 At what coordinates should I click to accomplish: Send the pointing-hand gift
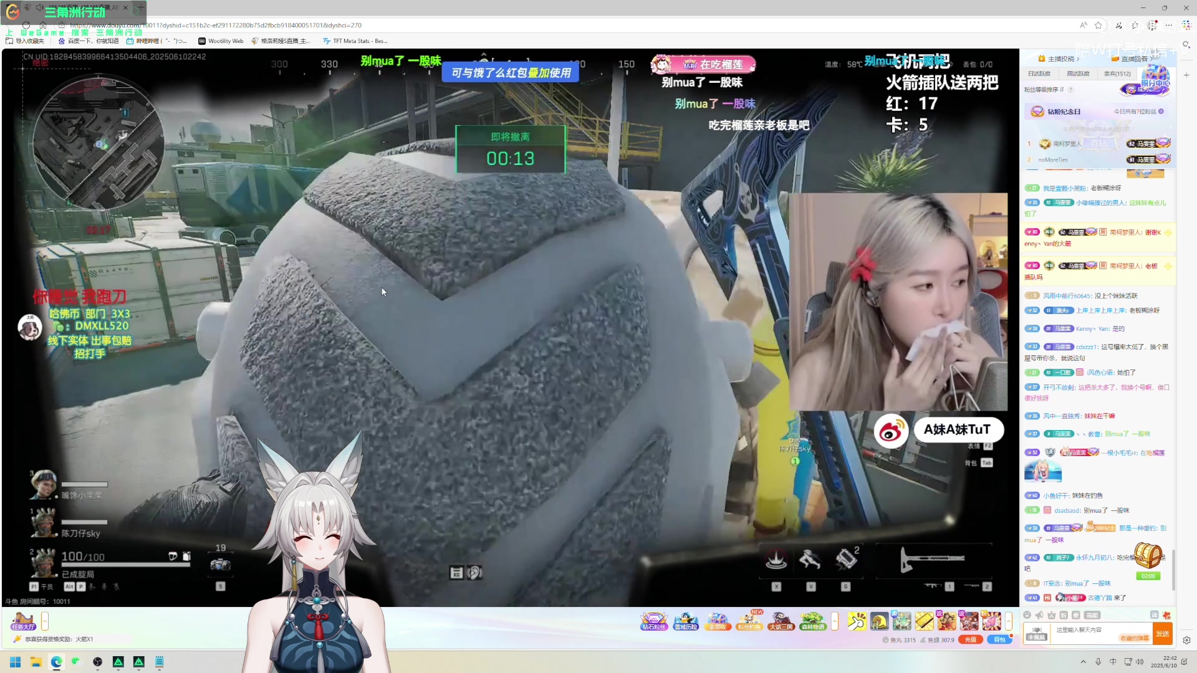pos(857,621)
